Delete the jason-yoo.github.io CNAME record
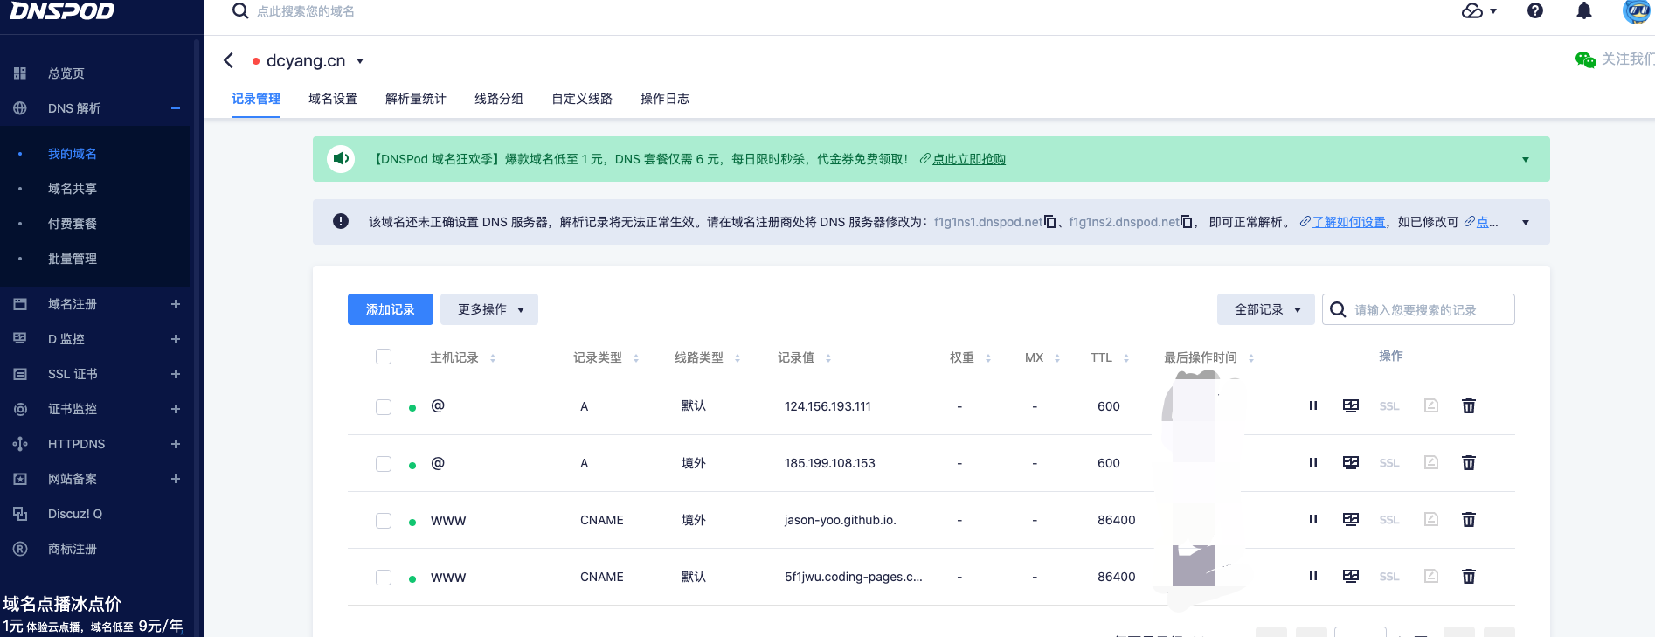The height and width of the screenshot is (637, 1655). [x=1468, y=520]
